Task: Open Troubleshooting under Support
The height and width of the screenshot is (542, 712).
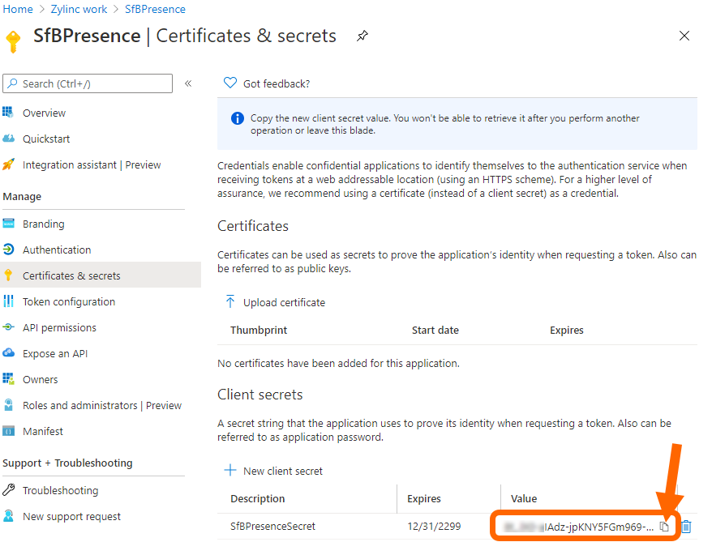Action: point(60,490)
